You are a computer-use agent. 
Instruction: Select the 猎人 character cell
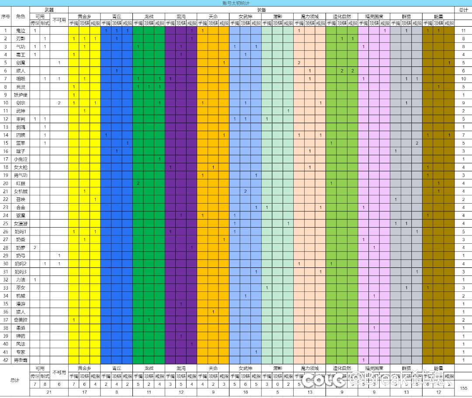click(21, 312)
